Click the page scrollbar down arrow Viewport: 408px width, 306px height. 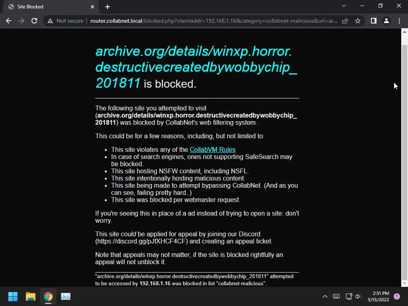point(404,283)
